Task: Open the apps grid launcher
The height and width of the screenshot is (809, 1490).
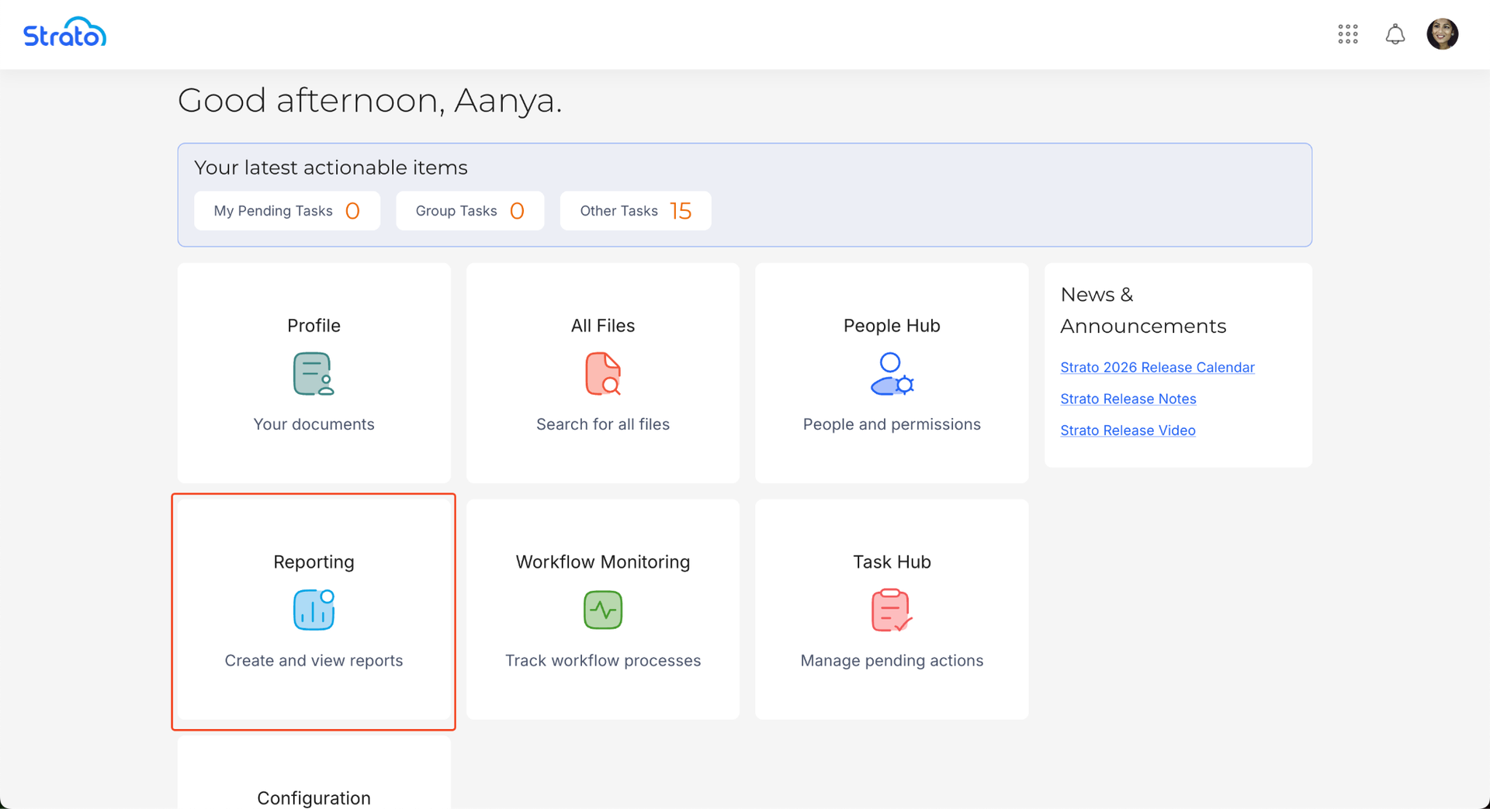Action: 1347,34
